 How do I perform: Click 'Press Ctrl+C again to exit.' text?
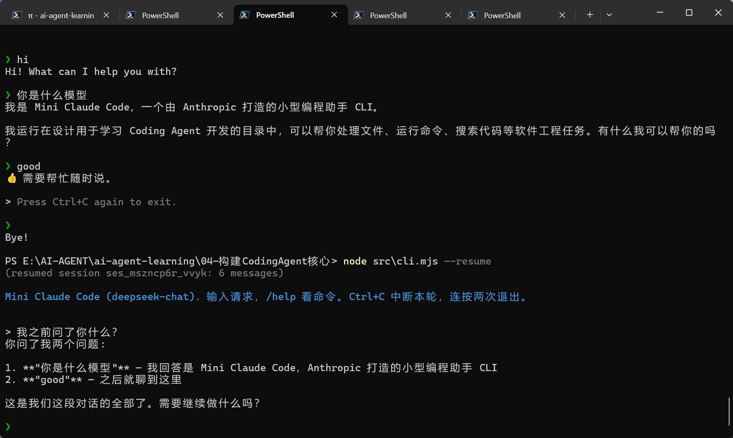tap(96, 202)
